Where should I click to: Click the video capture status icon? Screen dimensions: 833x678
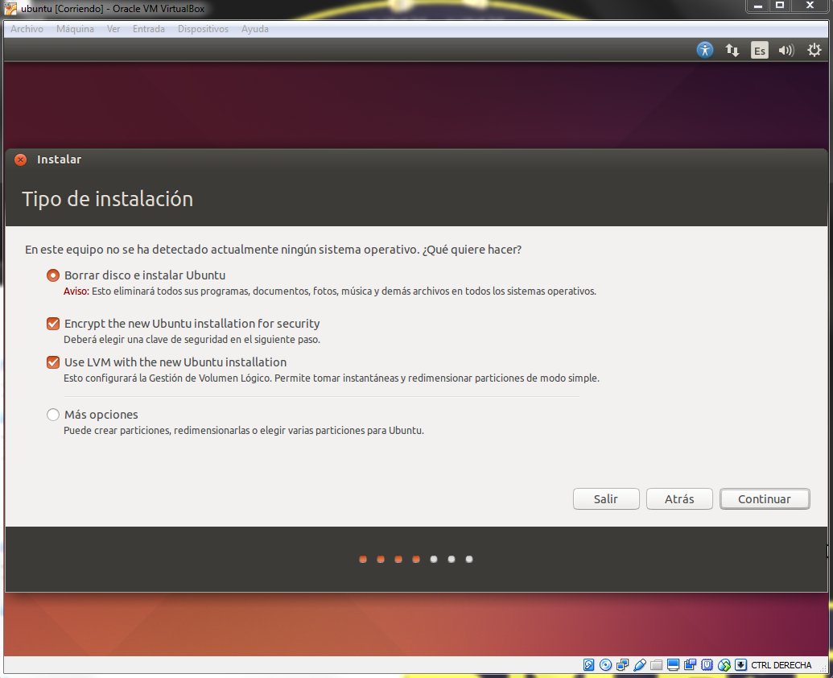690,665
